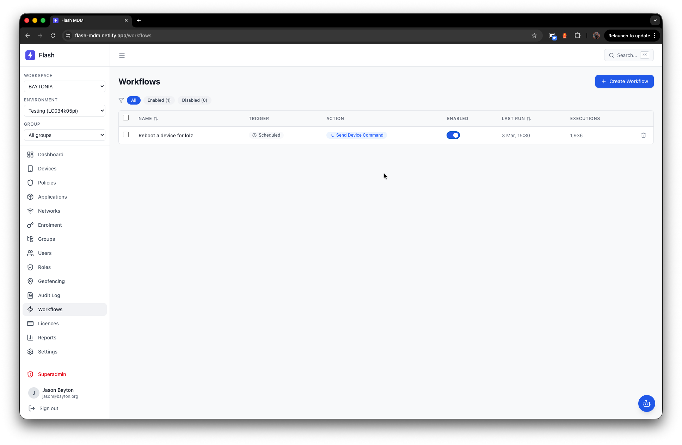Open Superadmin shield item
682x445 pixels.
point(52,374)
